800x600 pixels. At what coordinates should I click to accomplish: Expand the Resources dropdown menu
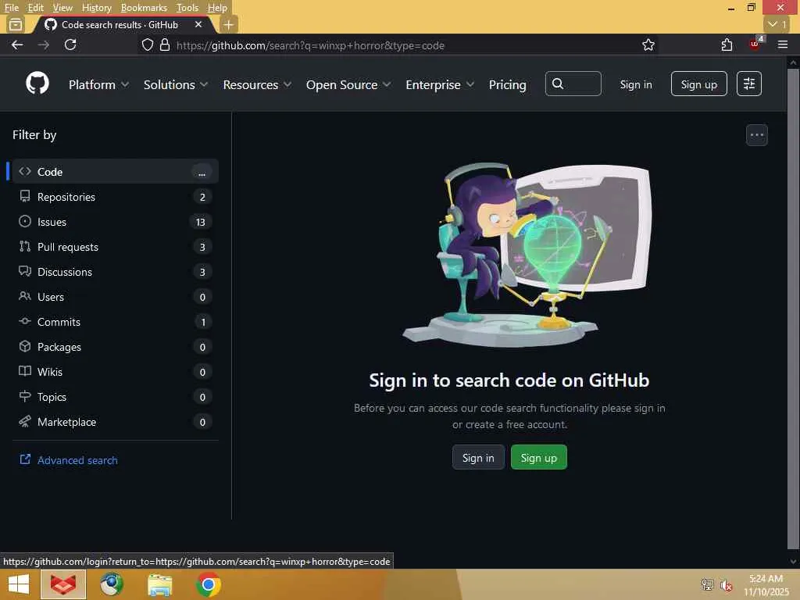pos(257,84)
